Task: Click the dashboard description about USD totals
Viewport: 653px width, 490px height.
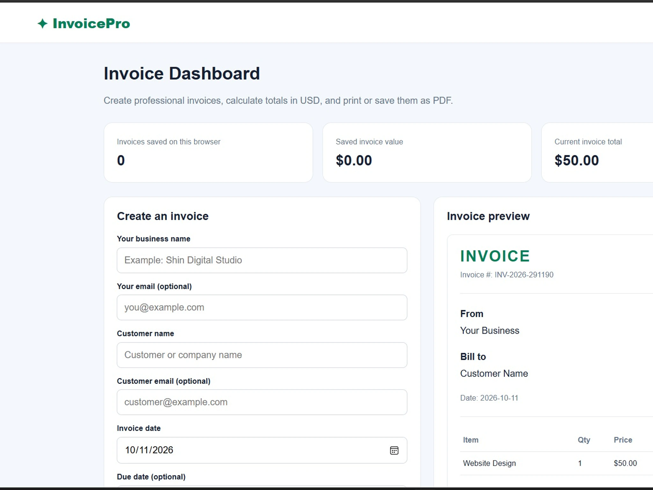Action: pyautogui.click(x=278, y=100)
